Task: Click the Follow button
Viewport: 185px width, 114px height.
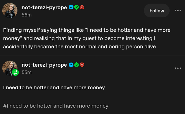Action: [157, 11]
